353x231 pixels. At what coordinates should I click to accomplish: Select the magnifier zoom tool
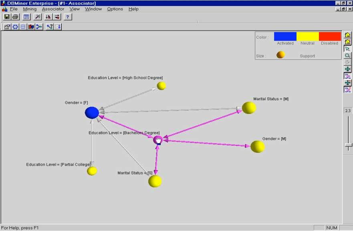click(x=348, y=56)
